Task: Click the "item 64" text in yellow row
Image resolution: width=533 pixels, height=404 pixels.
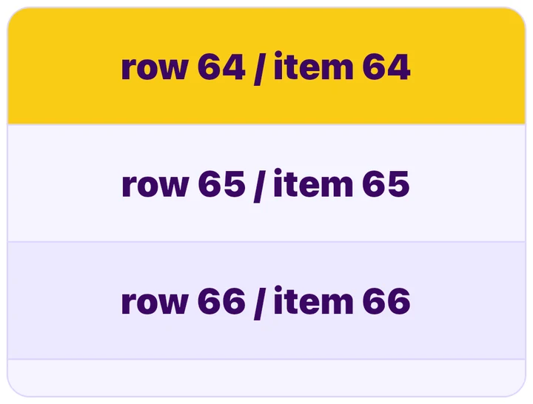Action: tap(342, 67)
